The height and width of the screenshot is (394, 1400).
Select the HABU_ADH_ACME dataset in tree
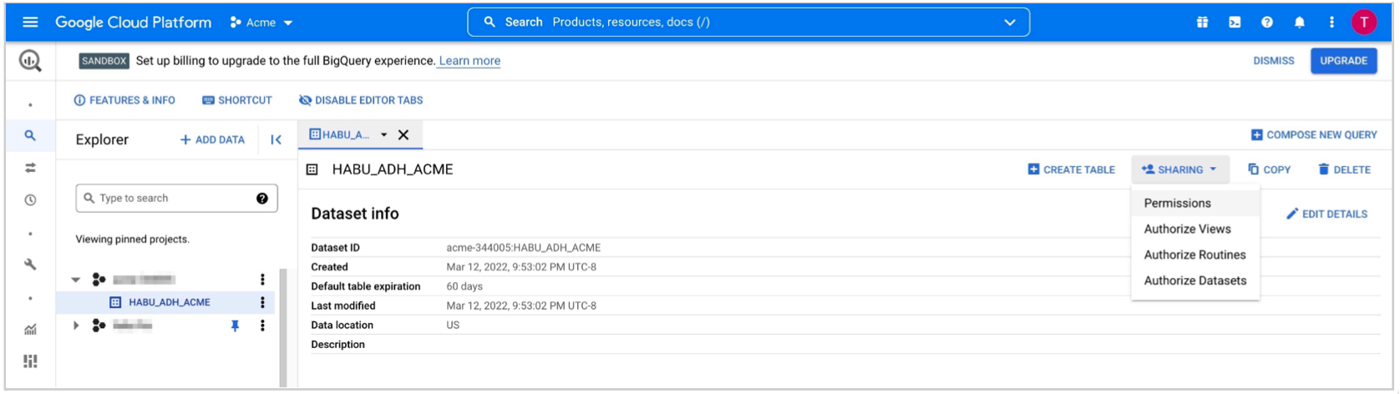(169, 302)
